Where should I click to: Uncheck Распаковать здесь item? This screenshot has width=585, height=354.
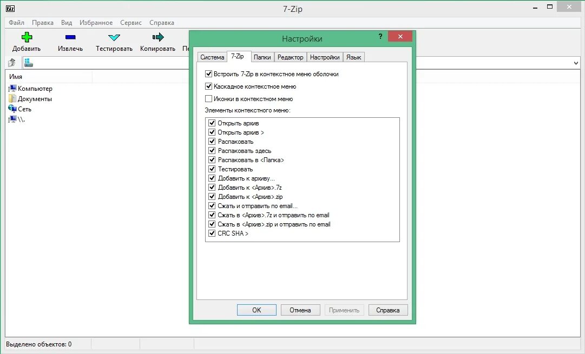coord(212,151)
